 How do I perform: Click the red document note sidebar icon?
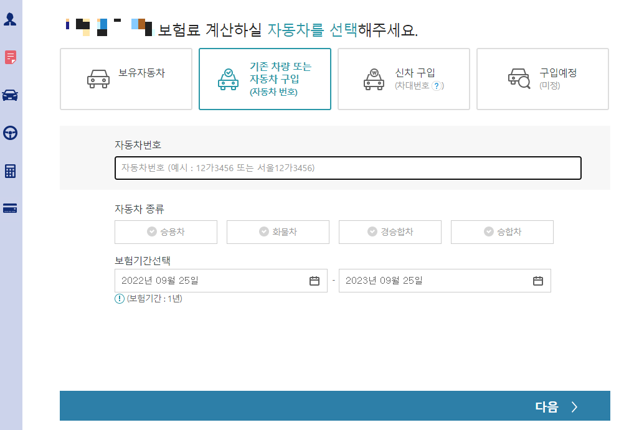pyautogui.click(x=11, y=57)
